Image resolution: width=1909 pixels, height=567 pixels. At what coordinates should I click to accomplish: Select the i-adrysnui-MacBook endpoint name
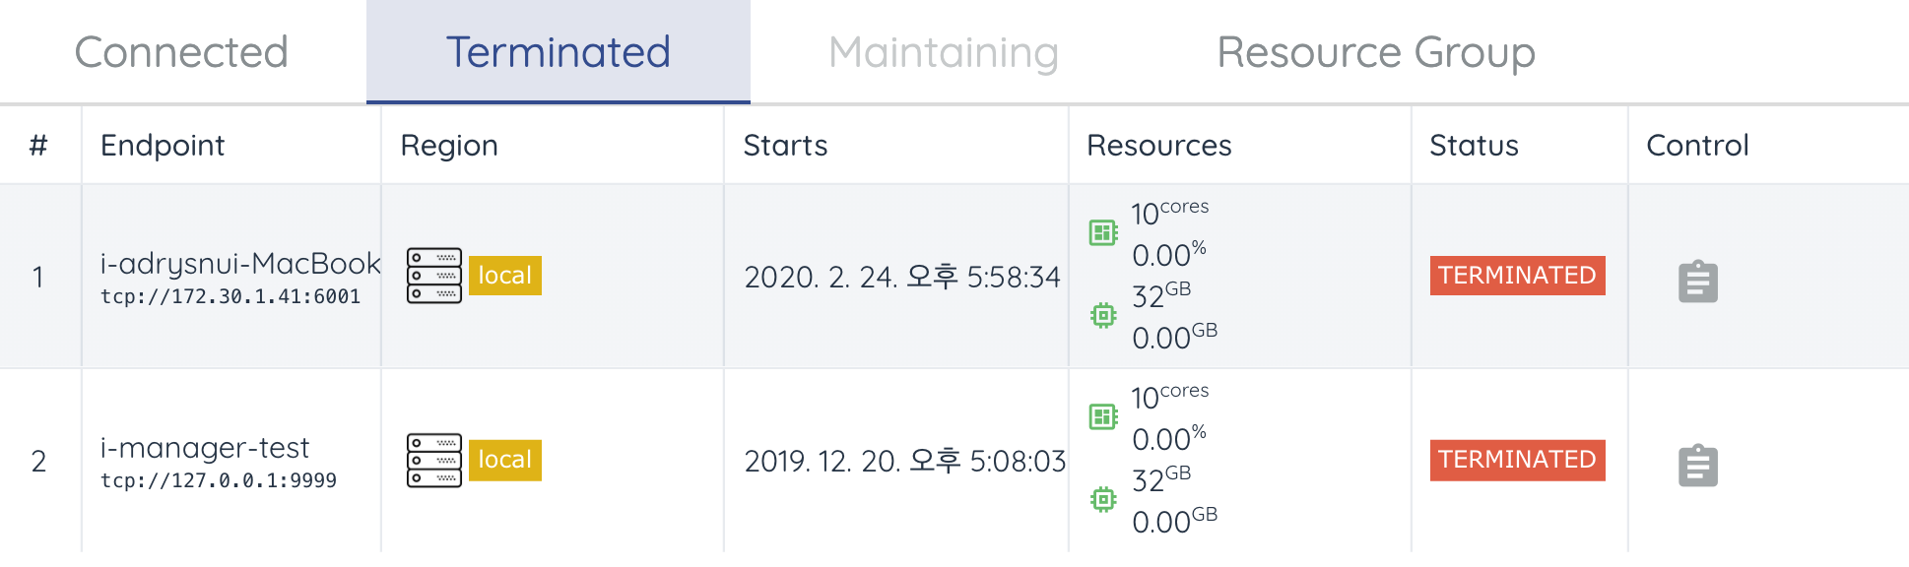tap(240, 263)
